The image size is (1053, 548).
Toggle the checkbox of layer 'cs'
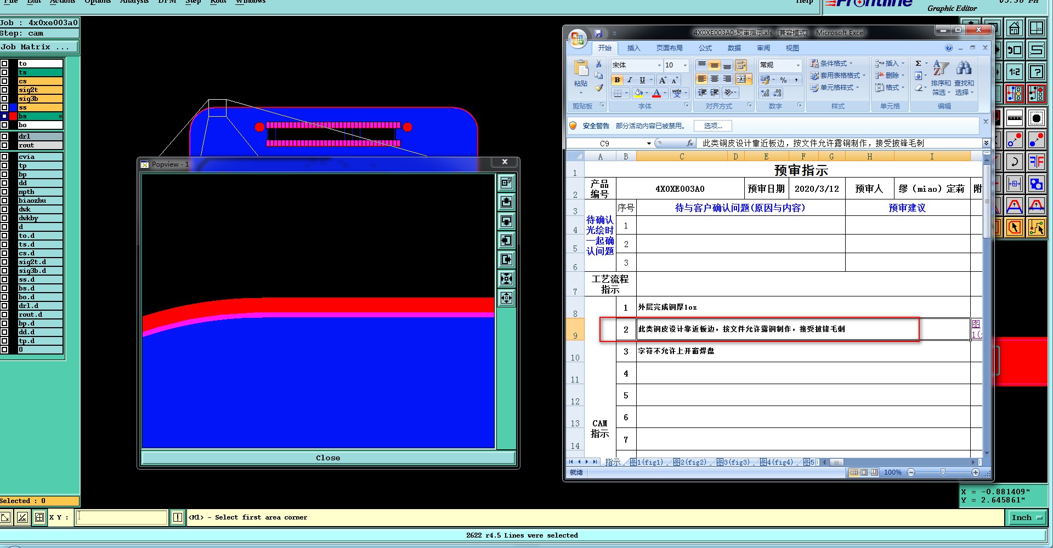[x=4, y=81]
